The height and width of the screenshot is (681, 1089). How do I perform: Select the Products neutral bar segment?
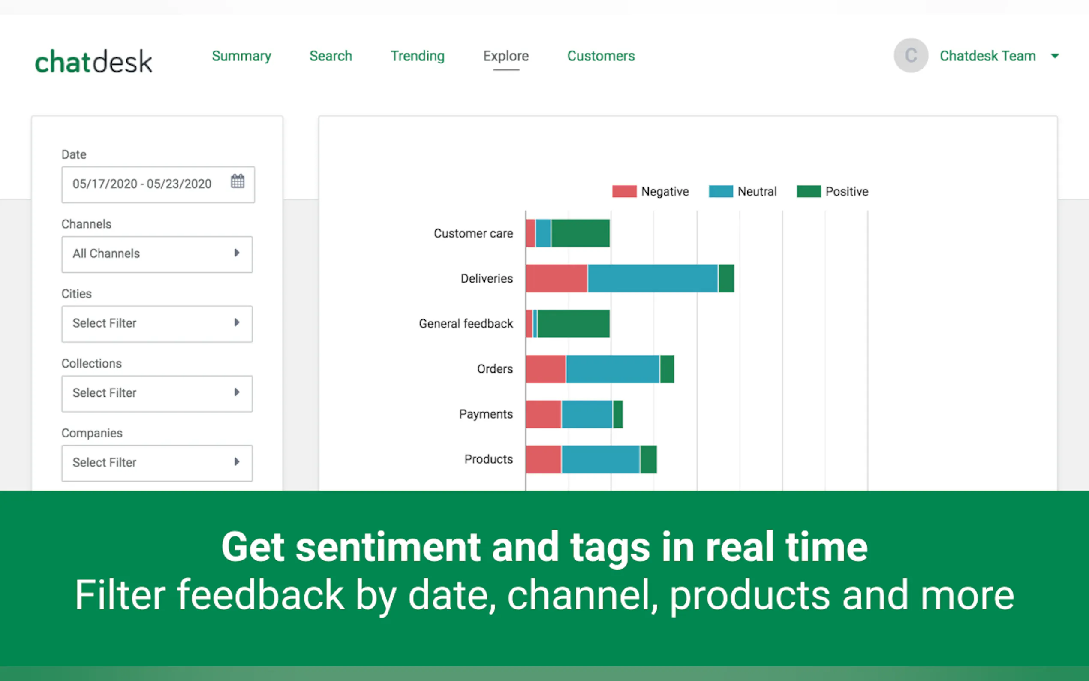coord(601,459)
